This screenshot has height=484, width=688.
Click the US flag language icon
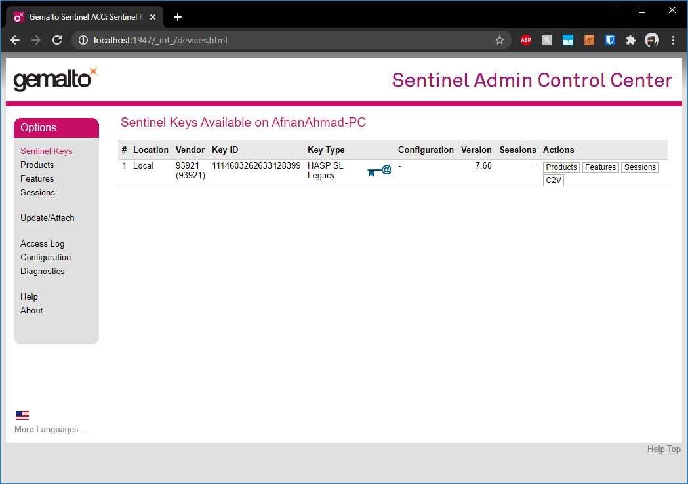coord(22,415)
